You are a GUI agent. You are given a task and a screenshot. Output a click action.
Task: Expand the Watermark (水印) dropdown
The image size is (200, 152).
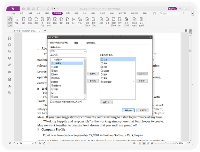(x=101, y=25)
